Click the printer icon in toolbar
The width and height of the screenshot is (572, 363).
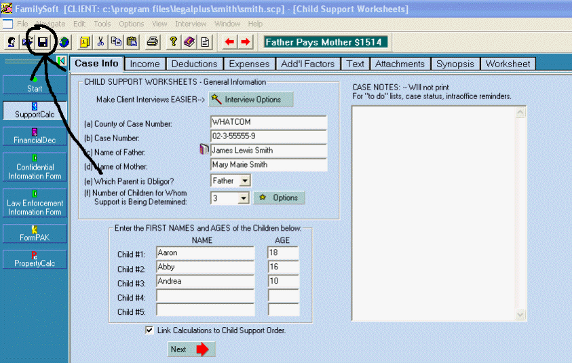tap(153, 42)
